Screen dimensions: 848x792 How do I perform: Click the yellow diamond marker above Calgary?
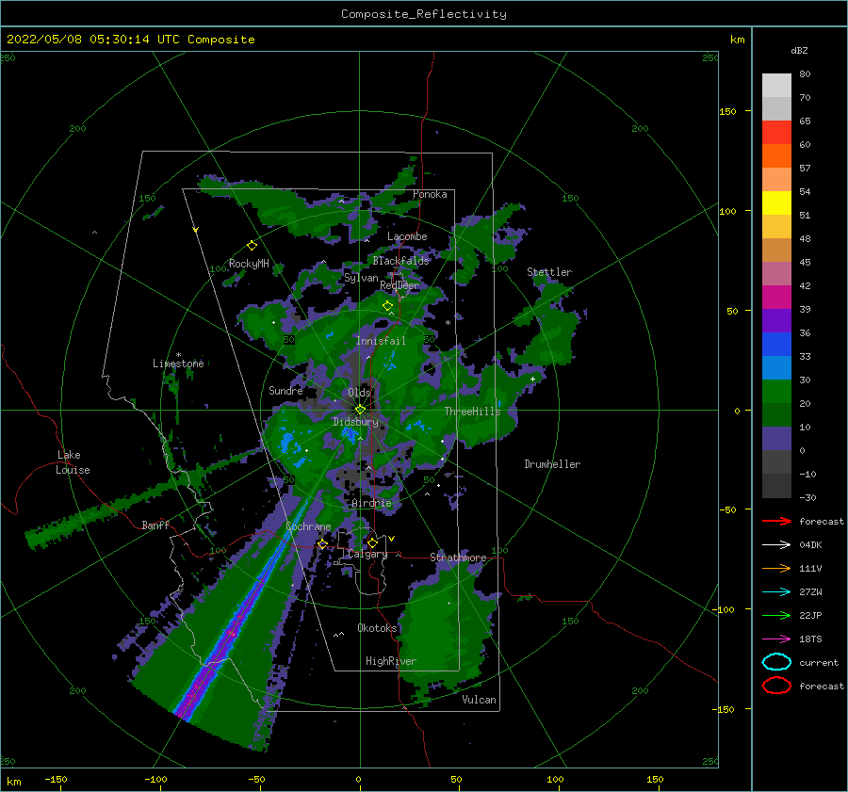click(x=372, y=542)
